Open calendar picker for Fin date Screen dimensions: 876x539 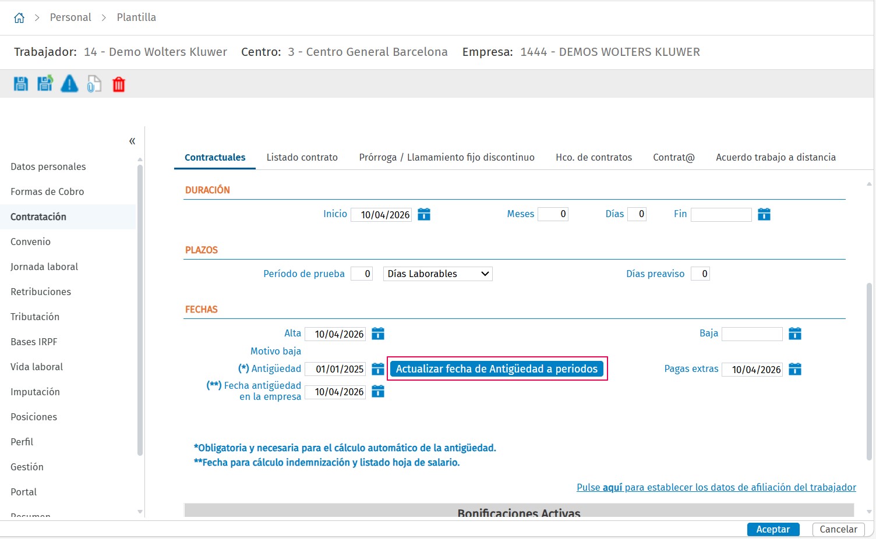(x=764, y=214)
